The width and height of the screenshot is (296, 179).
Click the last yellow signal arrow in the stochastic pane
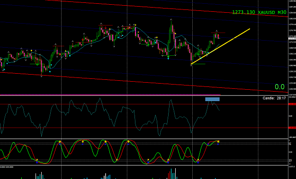pos(218,141)
